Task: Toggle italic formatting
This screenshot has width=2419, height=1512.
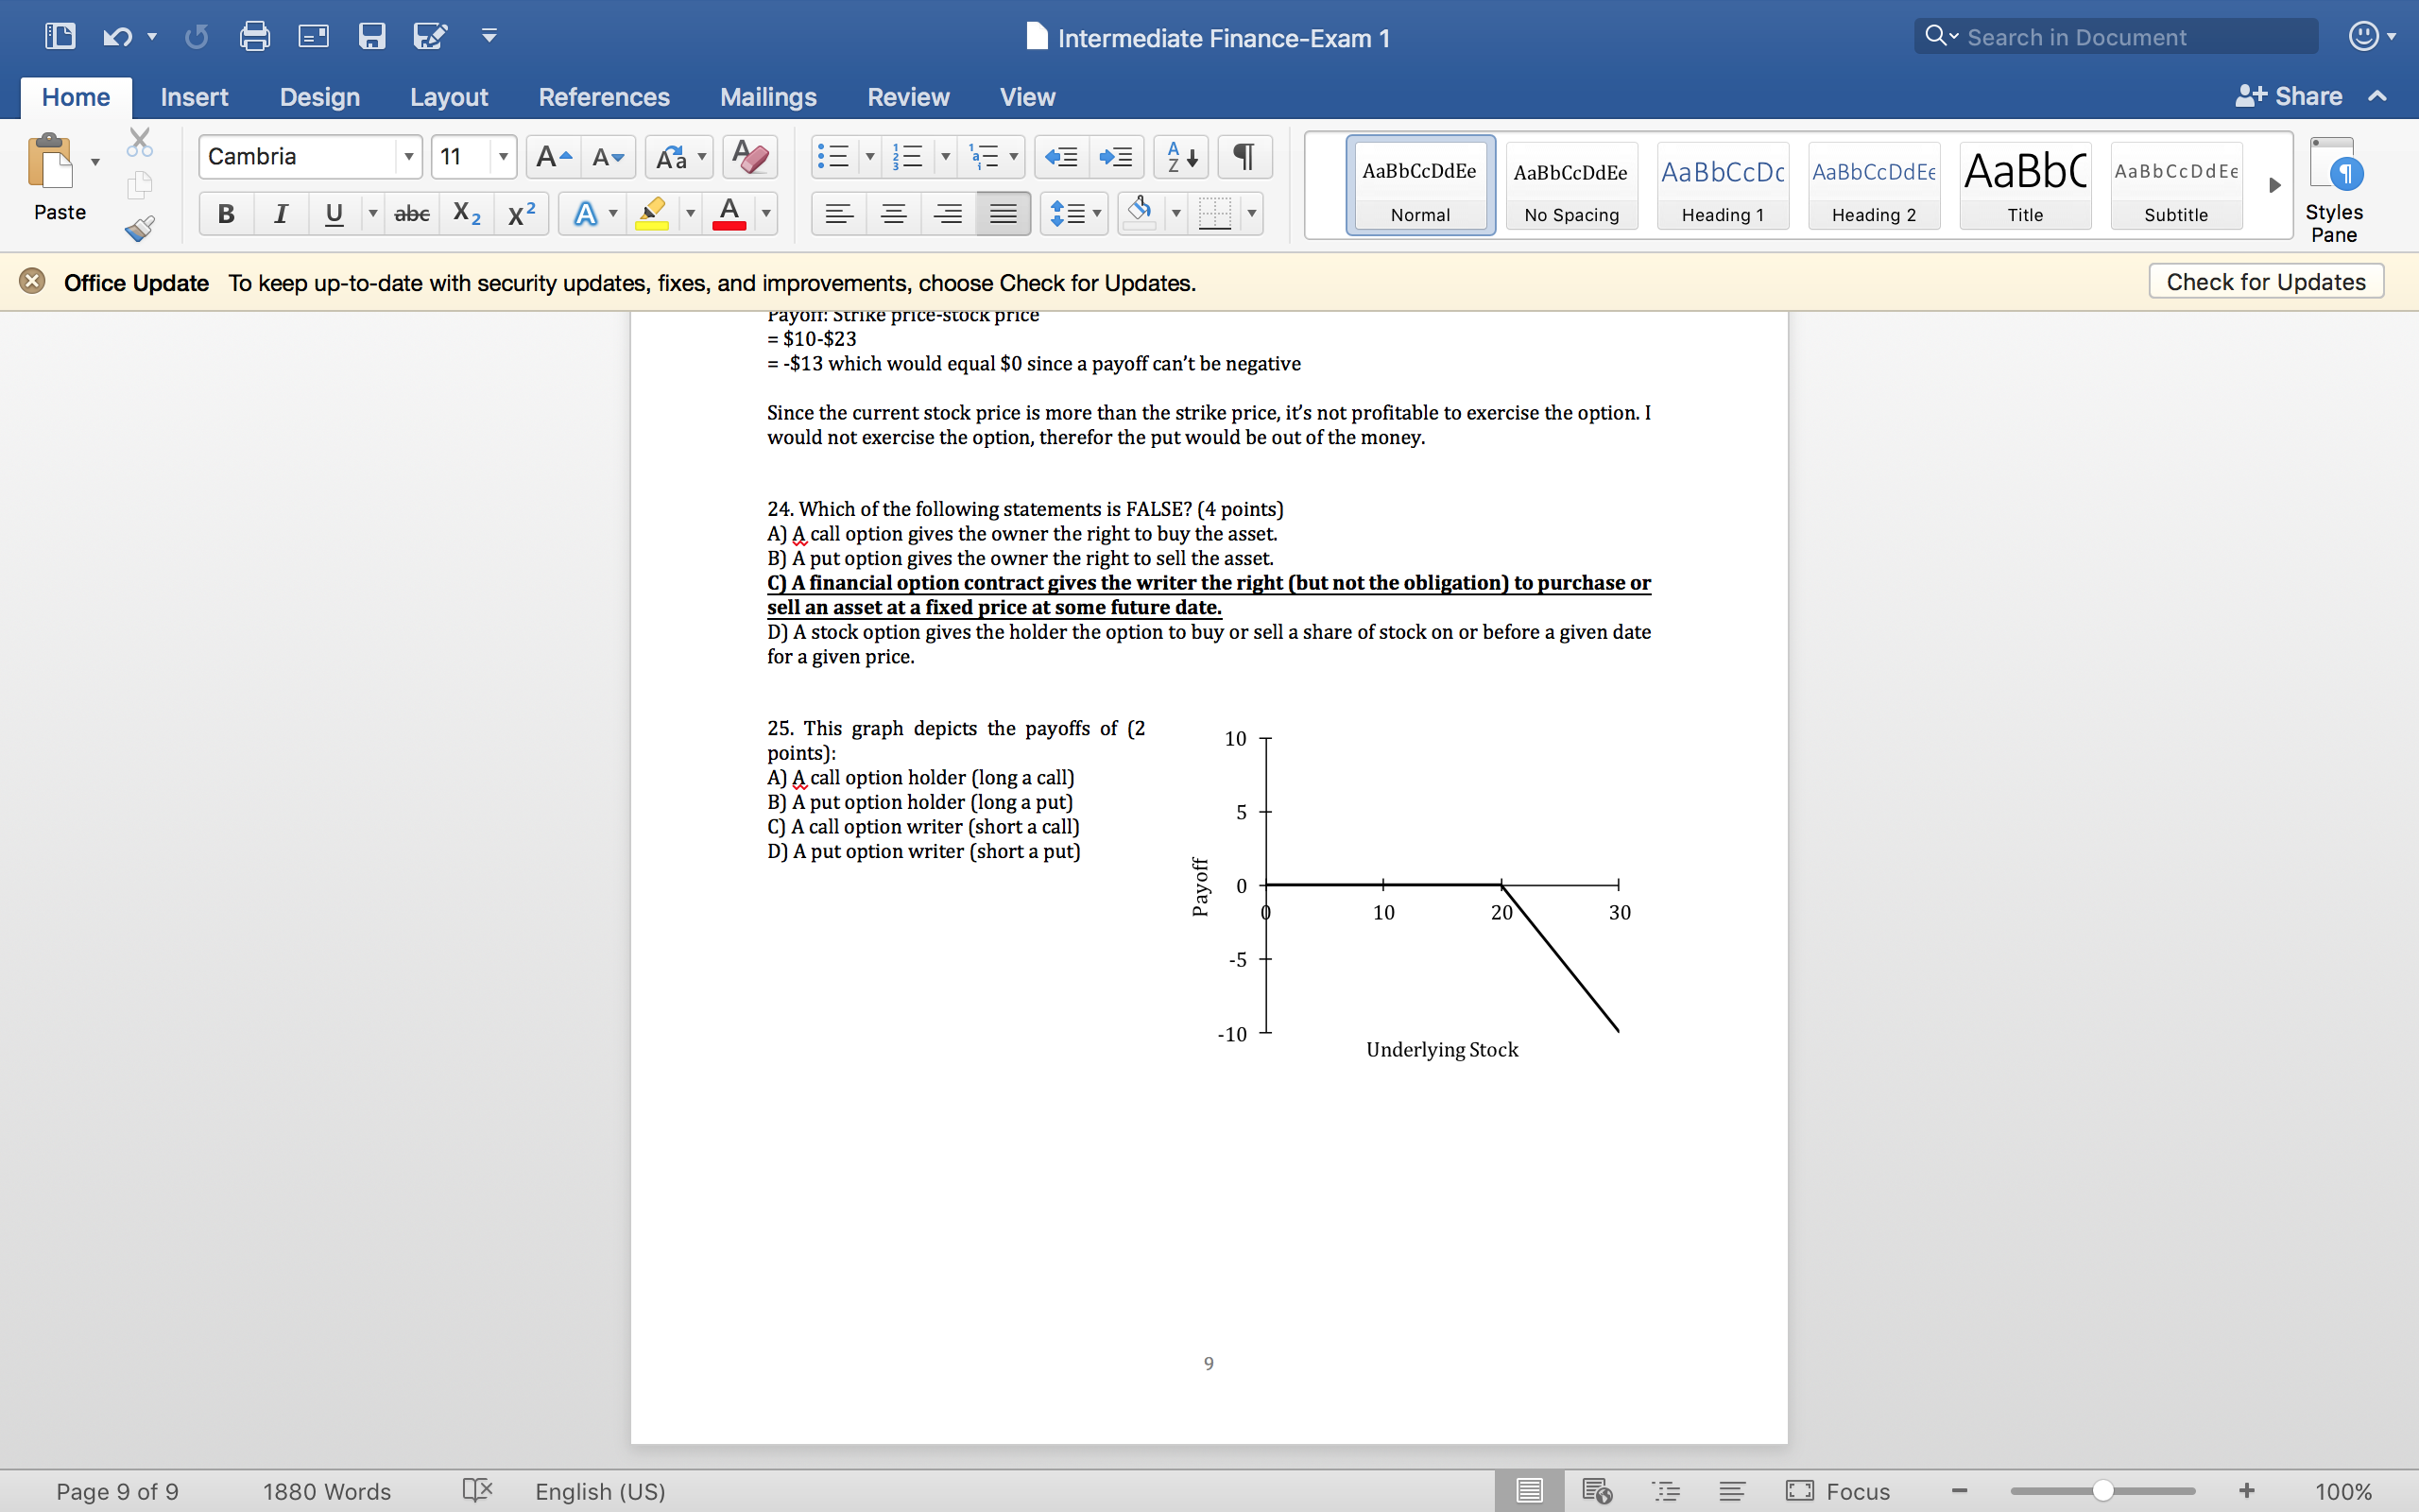Action: 280,213
